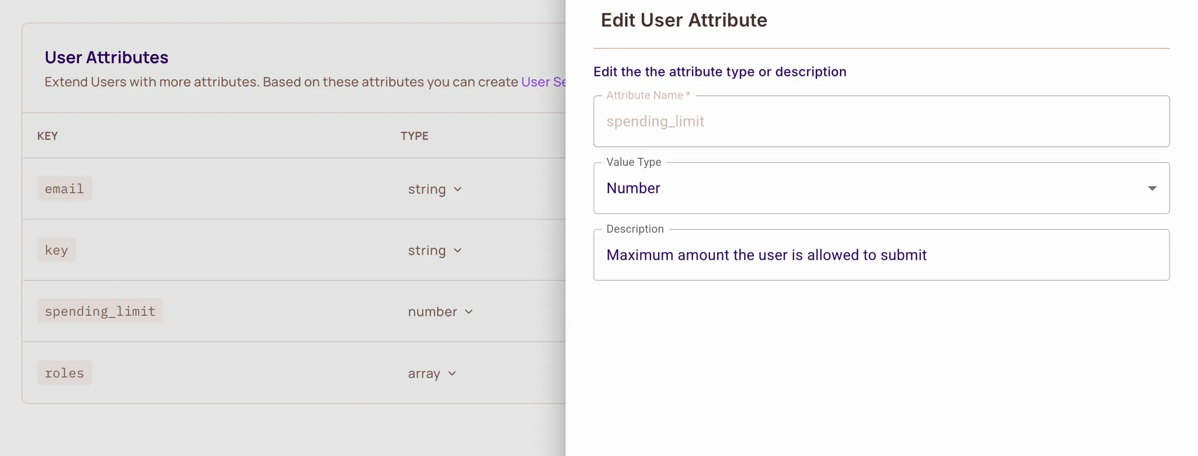Click the User Attributes heading
The height and width of the screenshot is (456, 1198).
pos(106,57)
